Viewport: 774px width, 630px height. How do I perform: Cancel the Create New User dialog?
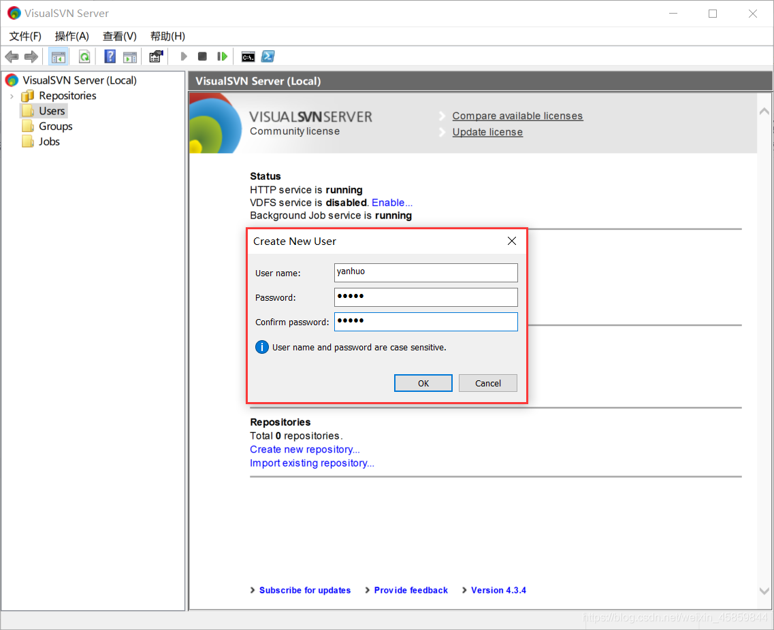[487, 383]
